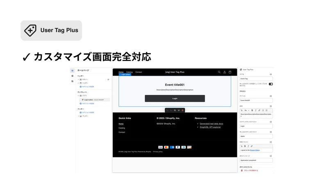Collapse the アプリ section in template tree
Screen dimensions: 328x184
point(78,96)
